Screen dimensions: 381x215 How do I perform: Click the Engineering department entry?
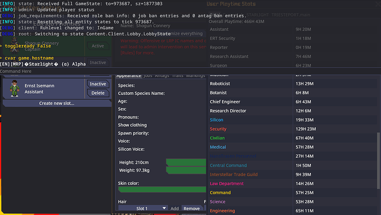[x=223, y=211]
